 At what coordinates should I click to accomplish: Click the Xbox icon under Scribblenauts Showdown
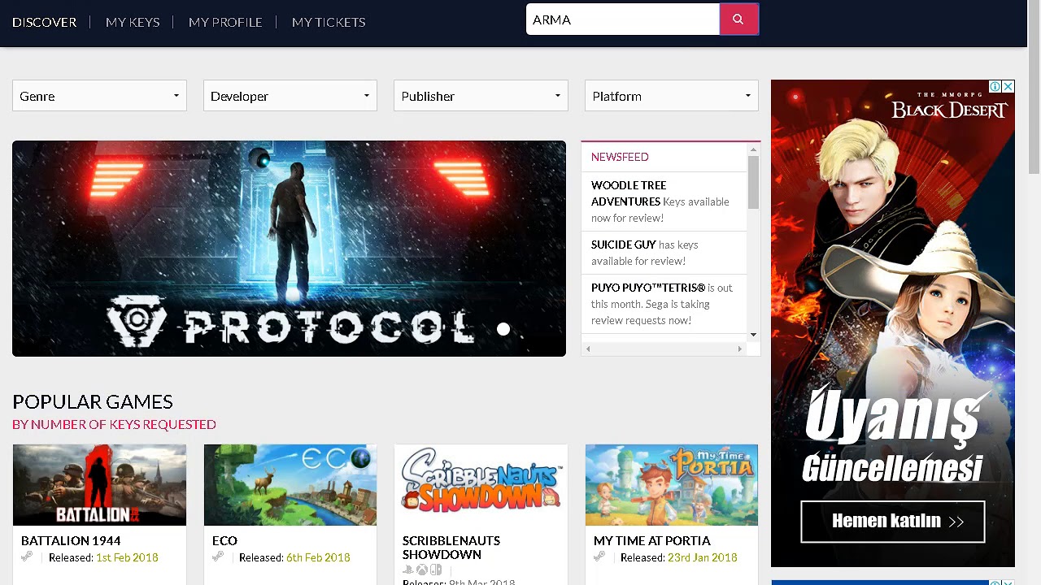pos(422,570)
